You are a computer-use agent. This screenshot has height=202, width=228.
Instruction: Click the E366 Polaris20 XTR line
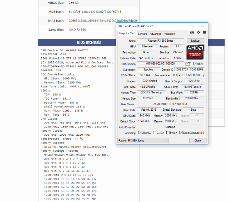(x=73, y=58)
